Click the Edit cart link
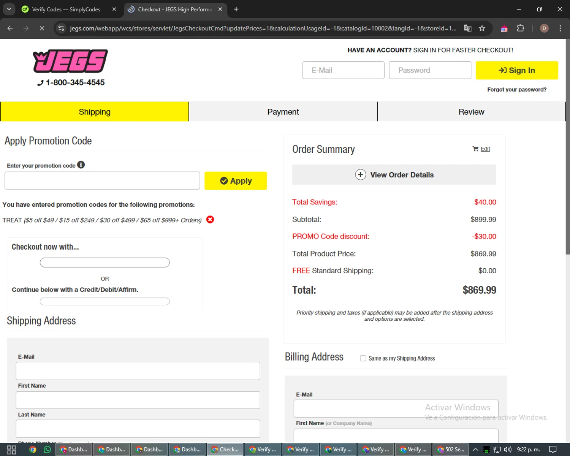570x456 pixels. click(x=485, y=149)
